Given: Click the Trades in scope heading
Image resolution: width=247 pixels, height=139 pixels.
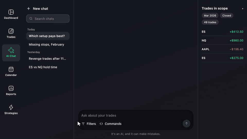Looking at the screenshot, I should (x=215, y=8).
